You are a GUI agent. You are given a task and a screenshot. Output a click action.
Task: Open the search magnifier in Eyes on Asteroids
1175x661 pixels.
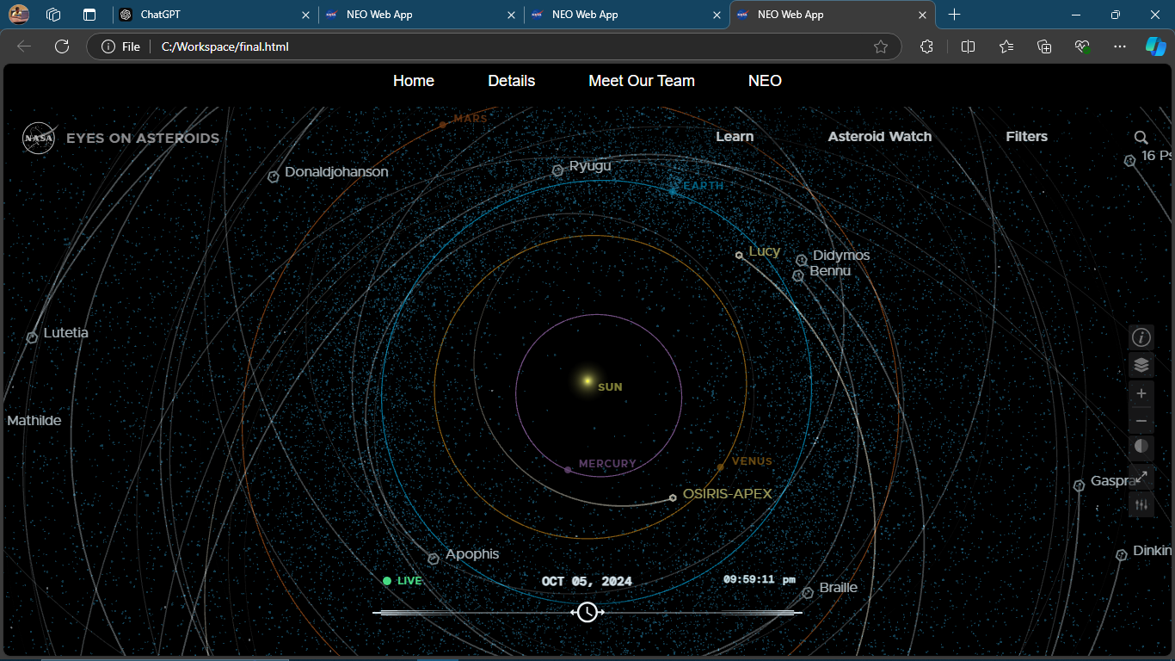(1141, 137)
